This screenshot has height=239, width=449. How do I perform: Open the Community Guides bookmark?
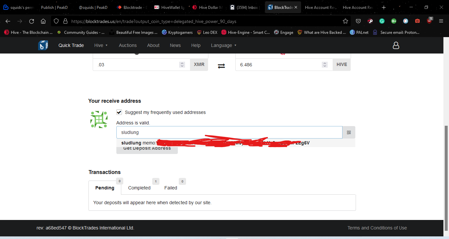point(81,32)
